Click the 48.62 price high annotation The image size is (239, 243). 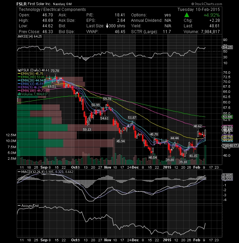[198, 126]
